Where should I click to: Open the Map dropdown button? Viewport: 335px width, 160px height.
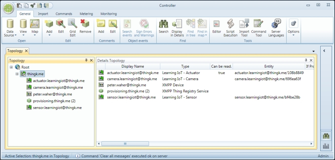(x=35, y=28)
